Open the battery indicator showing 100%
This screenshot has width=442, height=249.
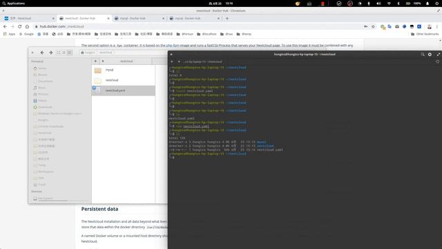[413, 3]
